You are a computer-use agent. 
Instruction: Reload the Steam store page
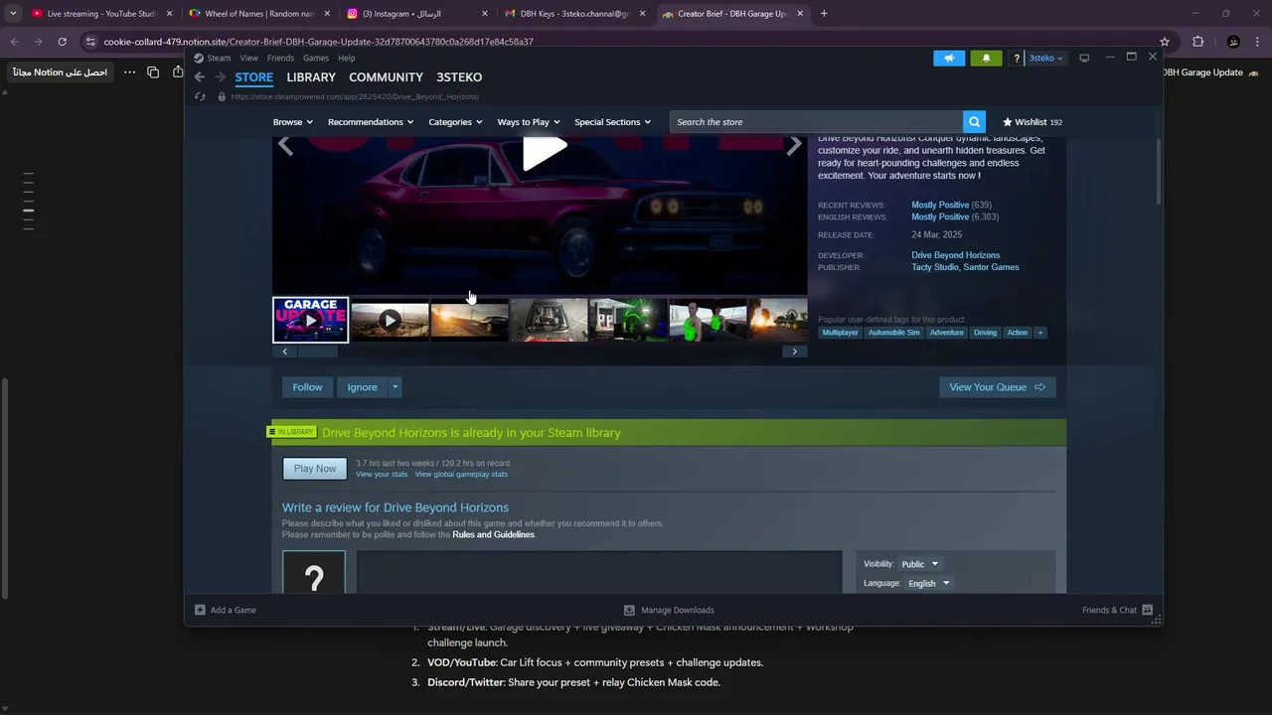(x=200, y=96)
